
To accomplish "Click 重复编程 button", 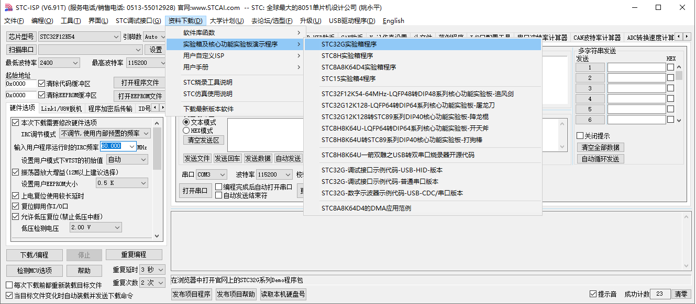I will tap(134, 255).
